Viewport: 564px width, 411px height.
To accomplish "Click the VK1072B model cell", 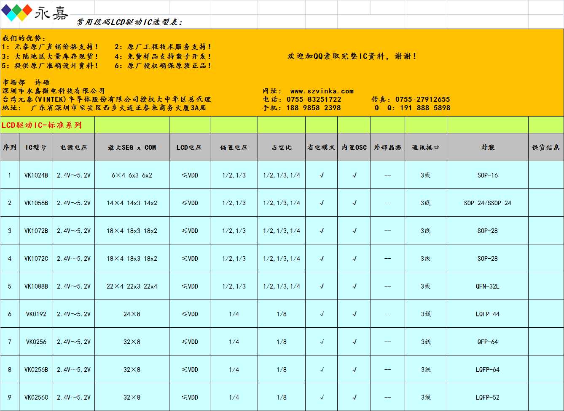I will tap(36, 231).
